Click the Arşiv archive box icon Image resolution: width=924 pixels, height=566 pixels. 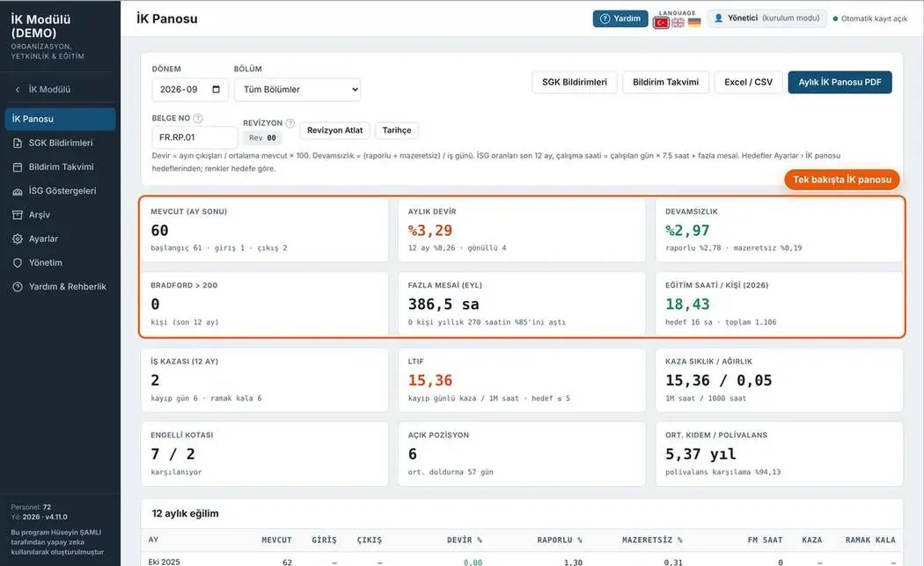pos(18,215)
